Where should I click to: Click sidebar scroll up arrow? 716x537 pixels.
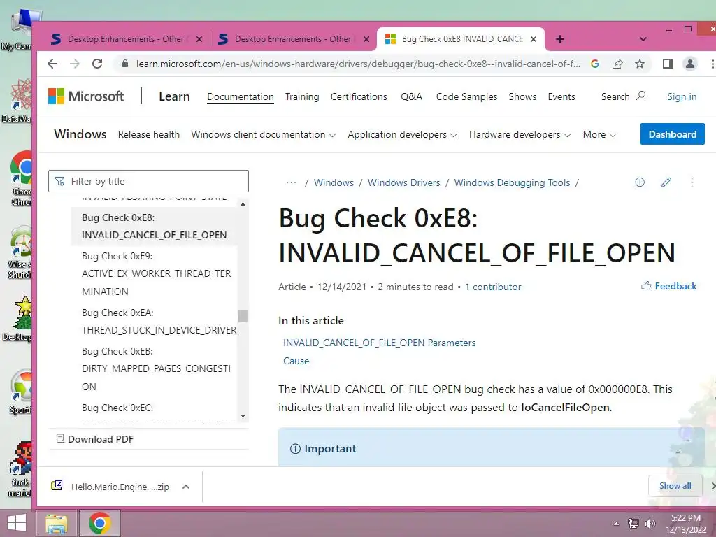tap(243, 204)
